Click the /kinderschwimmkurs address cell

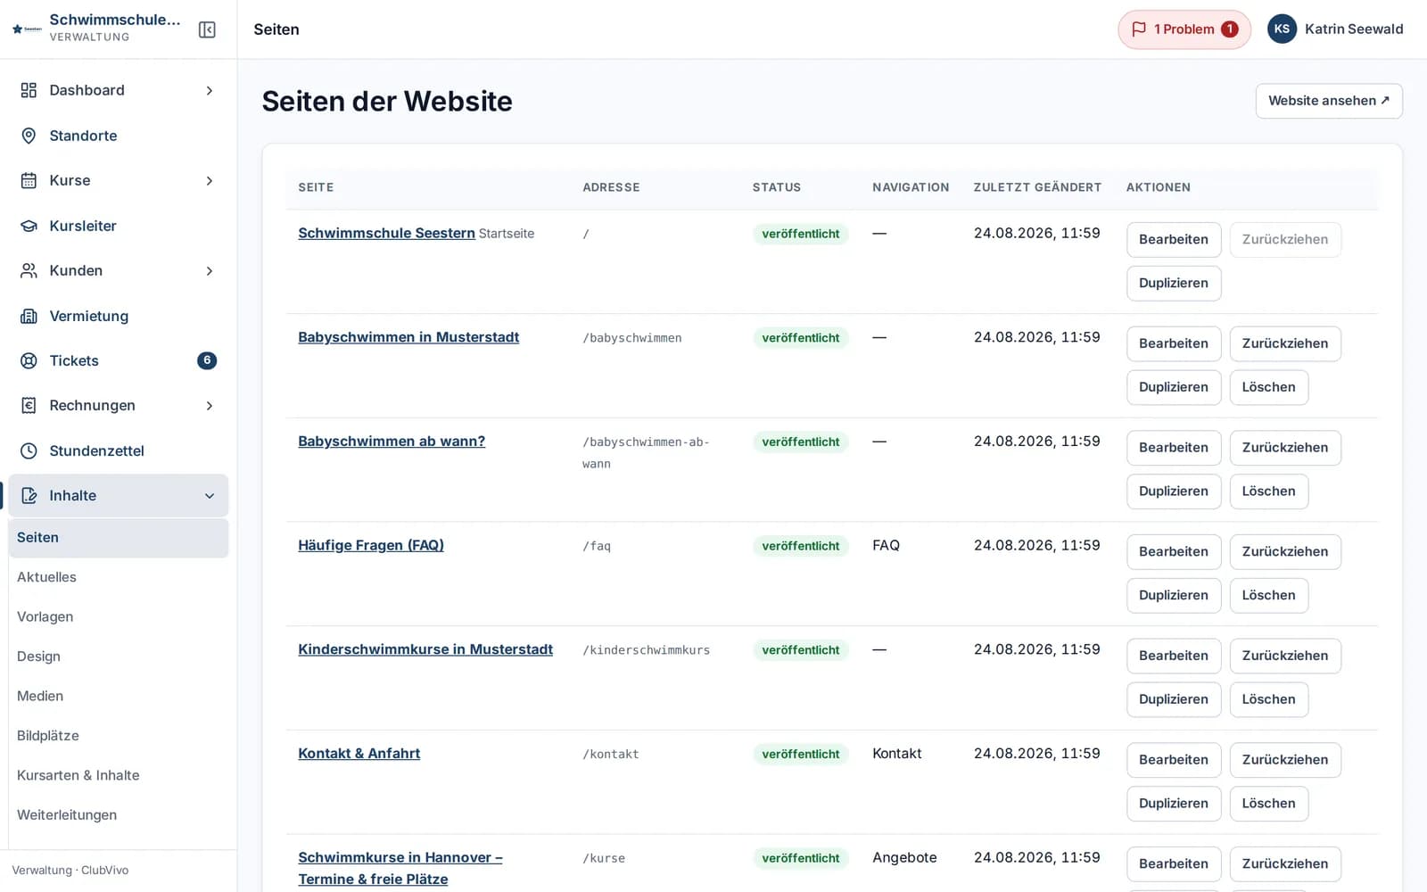647,650
